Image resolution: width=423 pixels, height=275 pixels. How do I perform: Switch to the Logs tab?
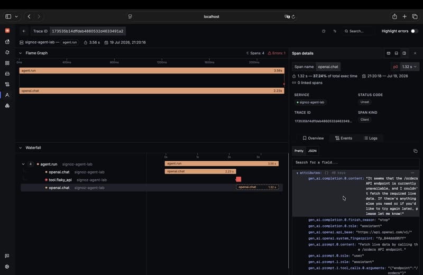(x=371, y=138)
